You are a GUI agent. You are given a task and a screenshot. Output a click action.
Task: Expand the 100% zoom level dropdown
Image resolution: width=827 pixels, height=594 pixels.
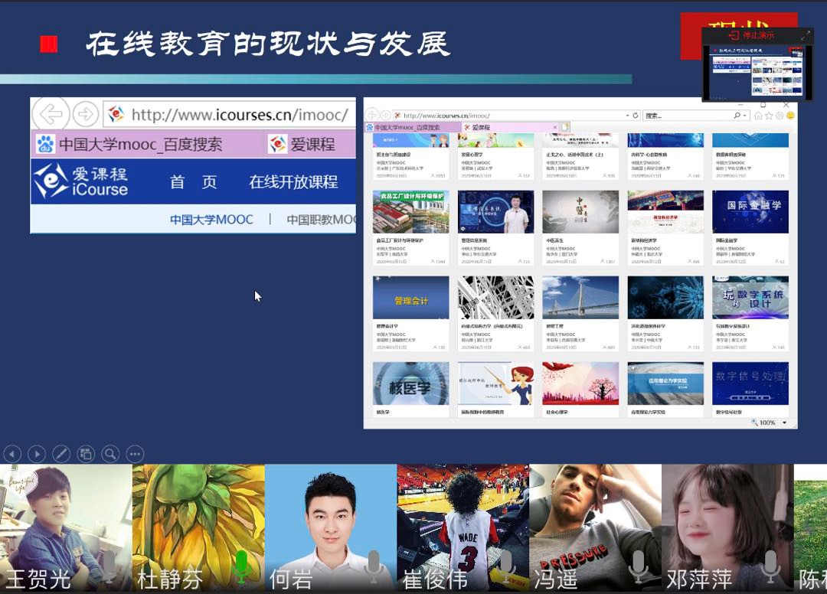click(785, 423)
